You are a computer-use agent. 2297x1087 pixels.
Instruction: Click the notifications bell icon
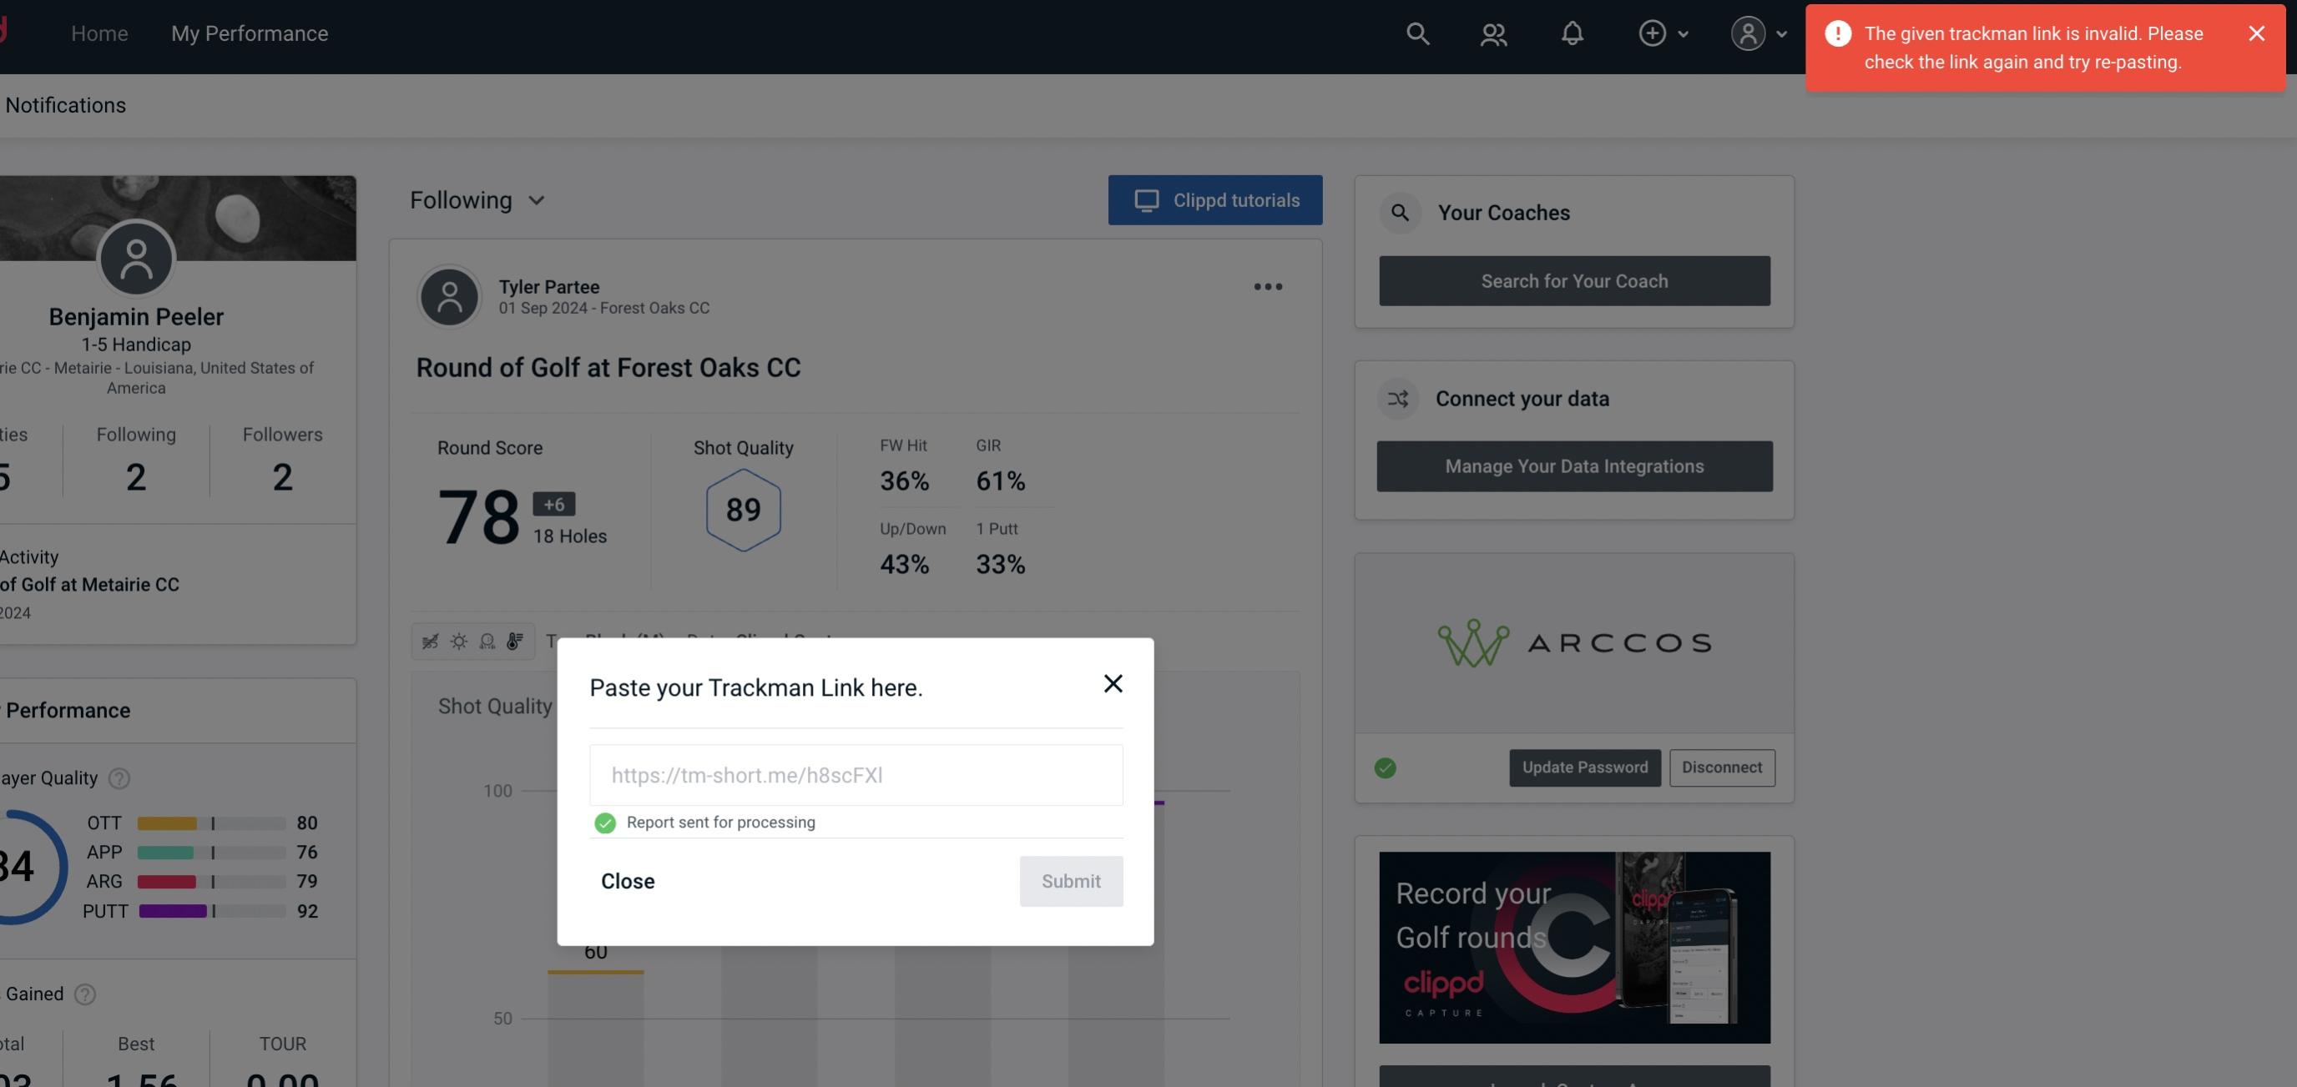[1575, 33]
